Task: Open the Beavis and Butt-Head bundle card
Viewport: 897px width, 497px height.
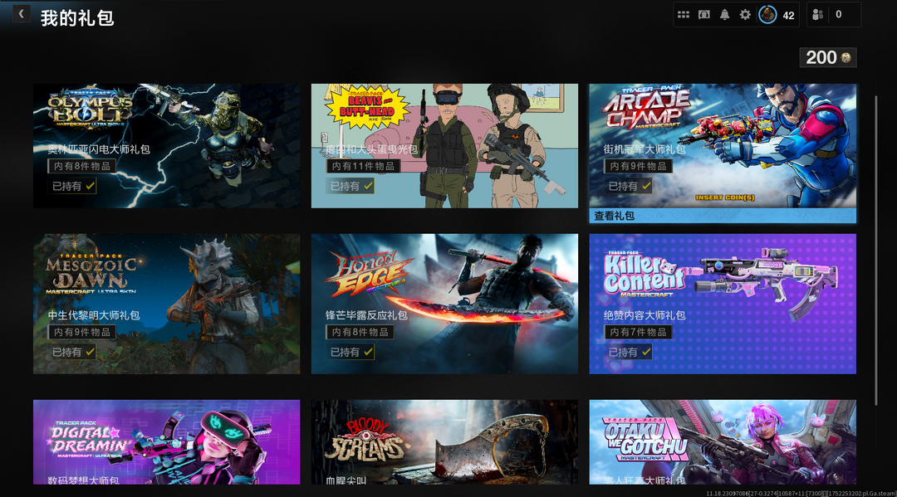Action: tap(444, 146)
